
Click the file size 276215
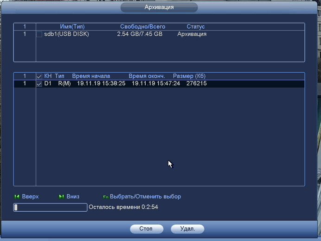[196, 83]
